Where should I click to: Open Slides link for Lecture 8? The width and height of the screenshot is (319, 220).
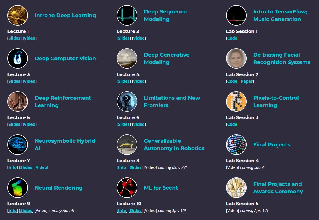click(135, 167)
